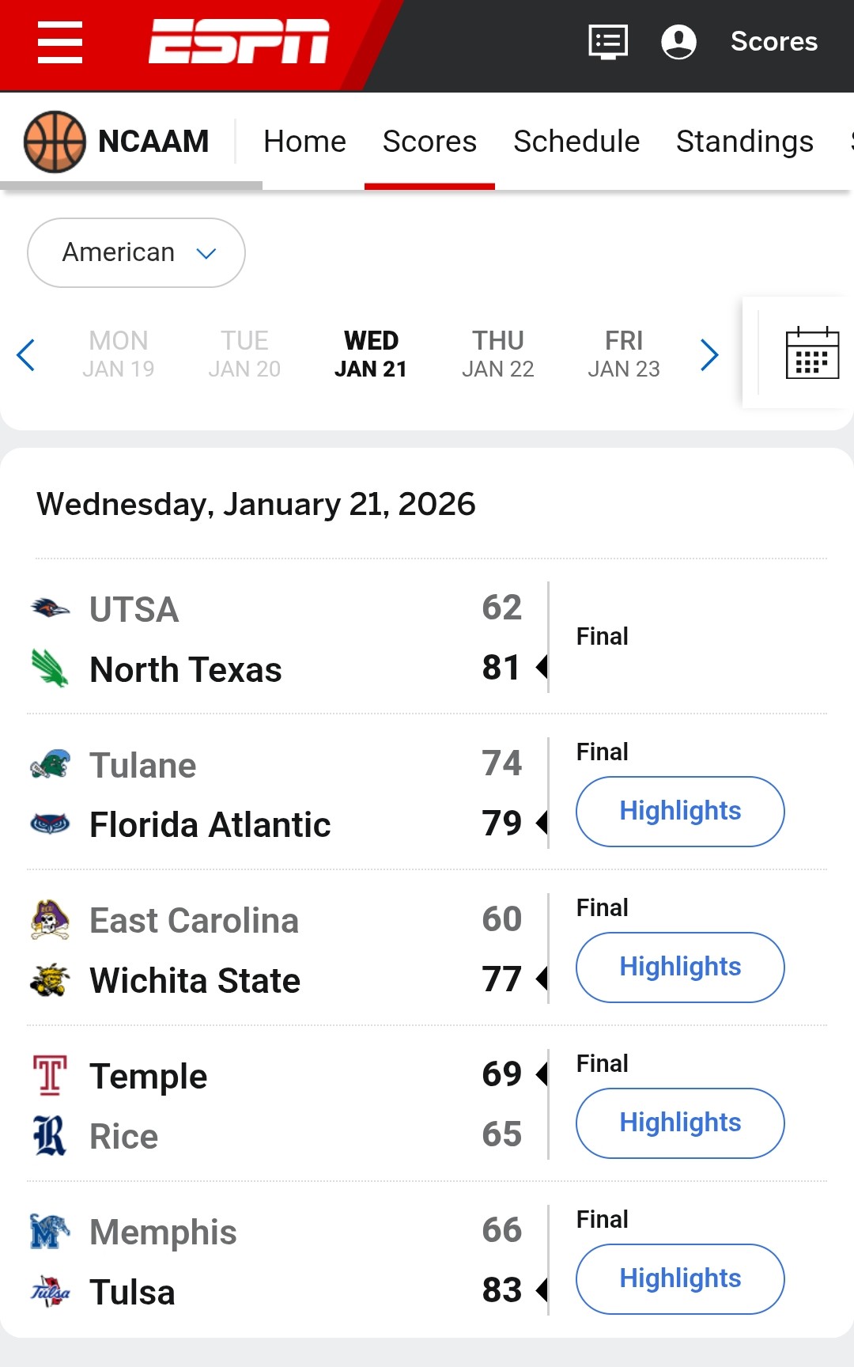This screenshot has width=854, height=1367.
Task: Open the Temple team link
Action: point(148,1076)
